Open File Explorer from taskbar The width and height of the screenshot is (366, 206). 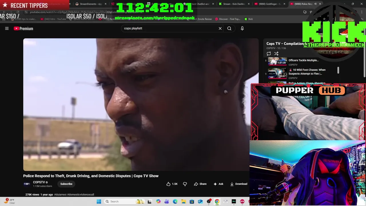pos(183,201)
